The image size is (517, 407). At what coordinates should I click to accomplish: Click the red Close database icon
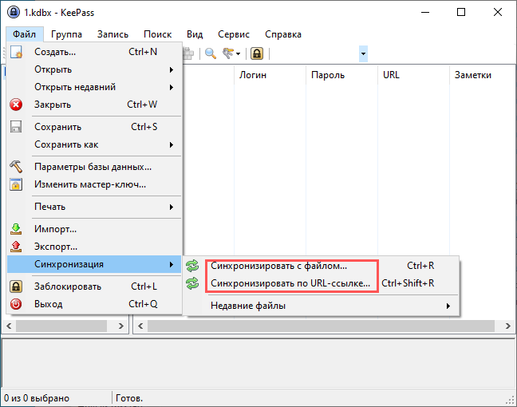(x=16, y=105)
